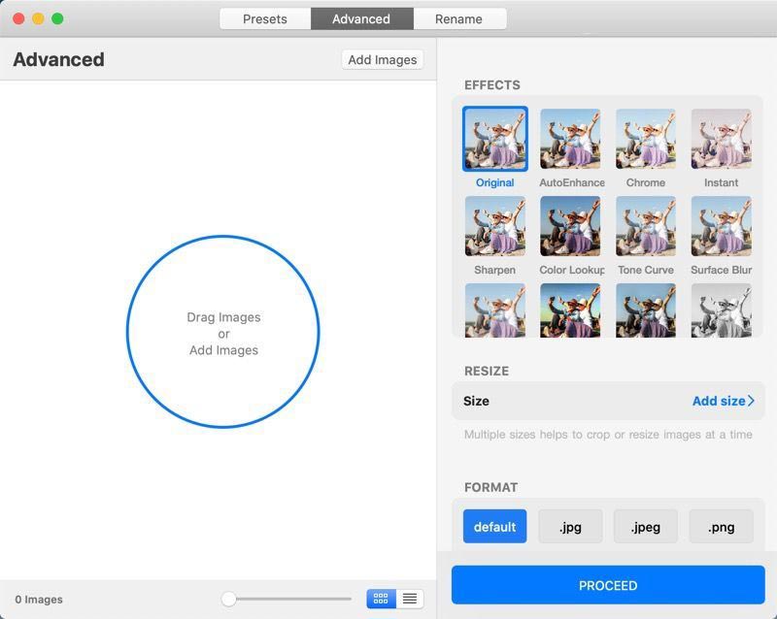The height and width of the screenshot is (619, 777).
Task: Click the PROCEED button
Action: click(x=608, y=585)
